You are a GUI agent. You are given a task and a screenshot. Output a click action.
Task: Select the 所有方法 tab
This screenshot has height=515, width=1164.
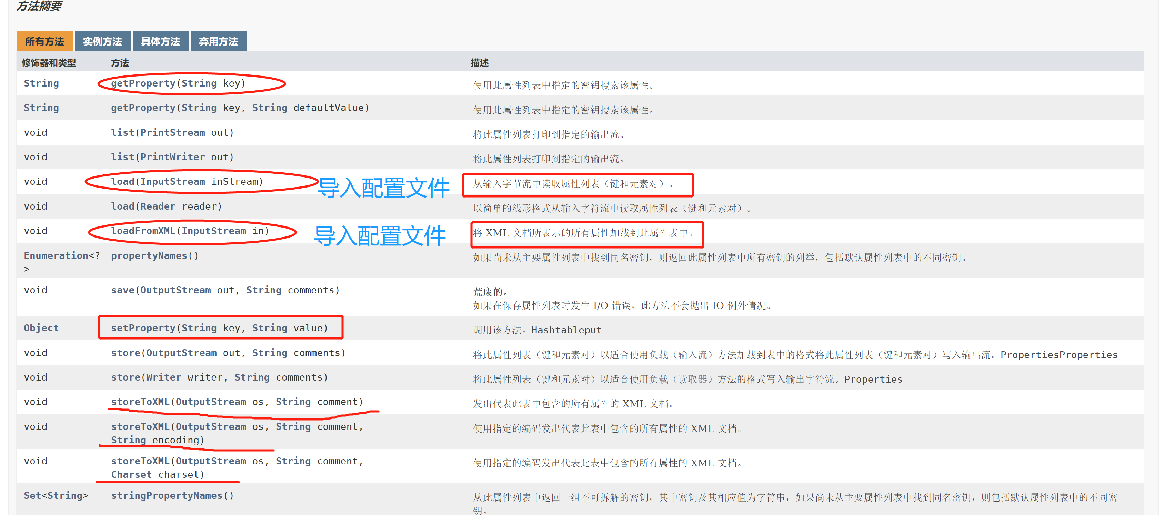(44, 42)
